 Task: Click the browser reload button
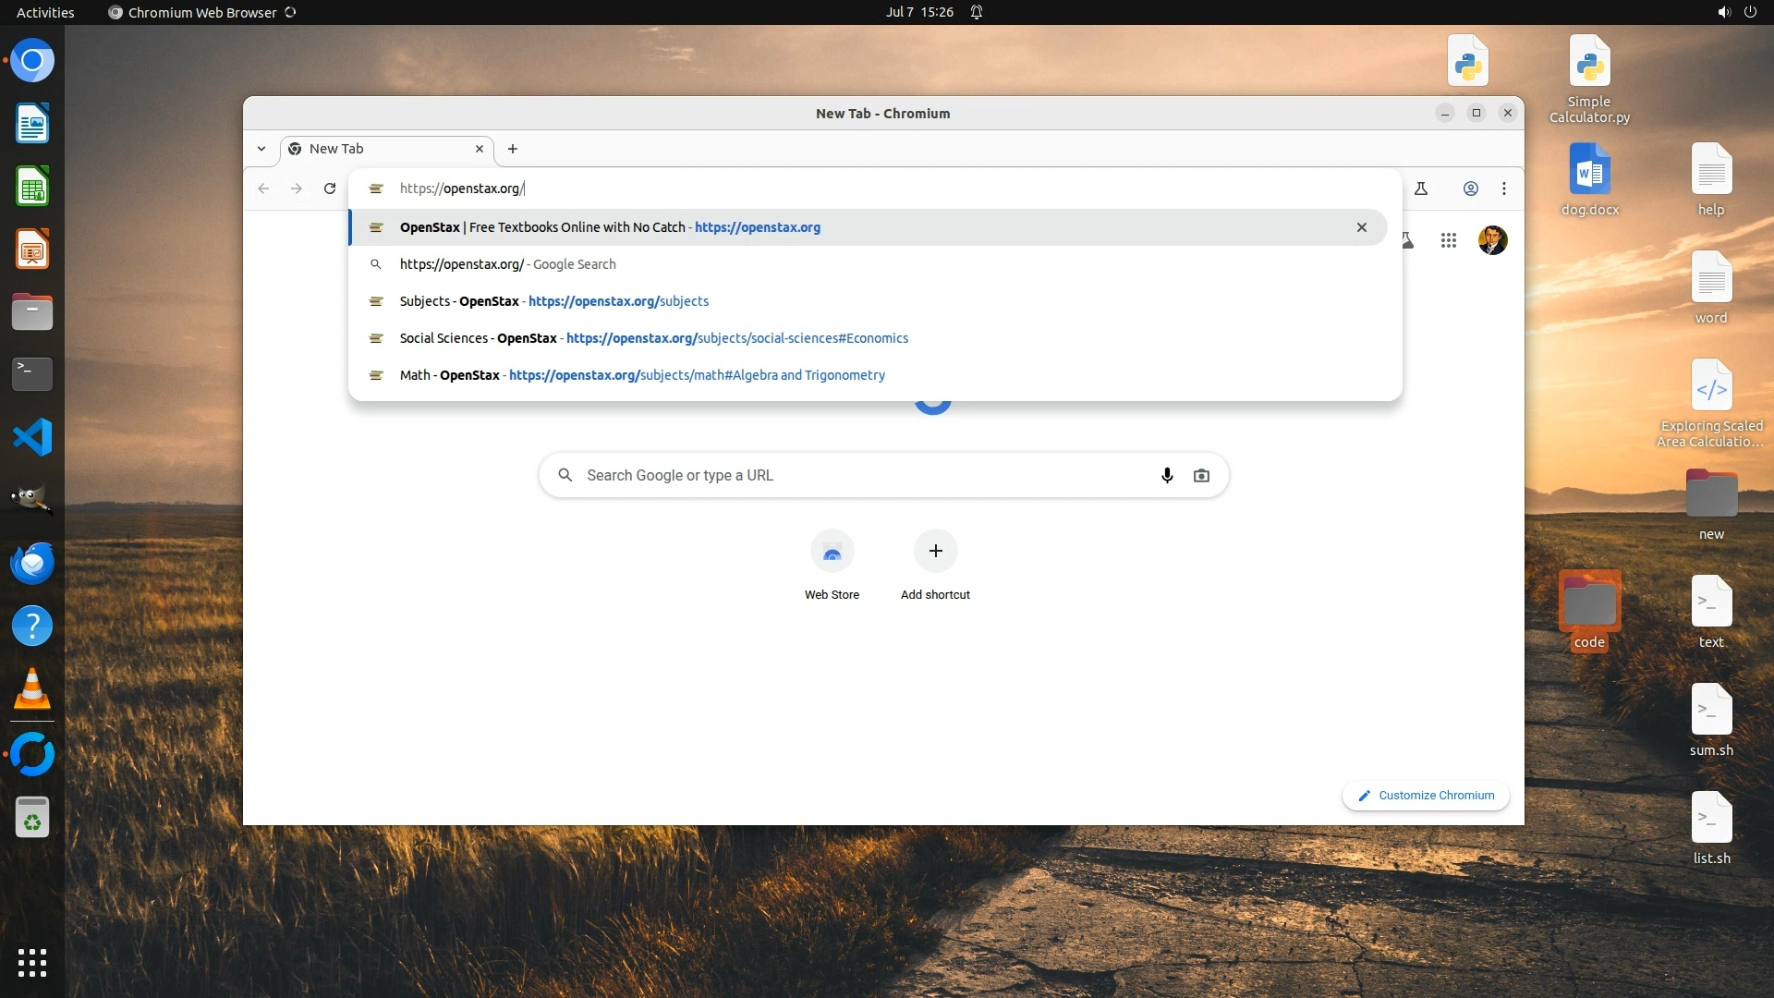pyautogui.click(x=330, y=189)
